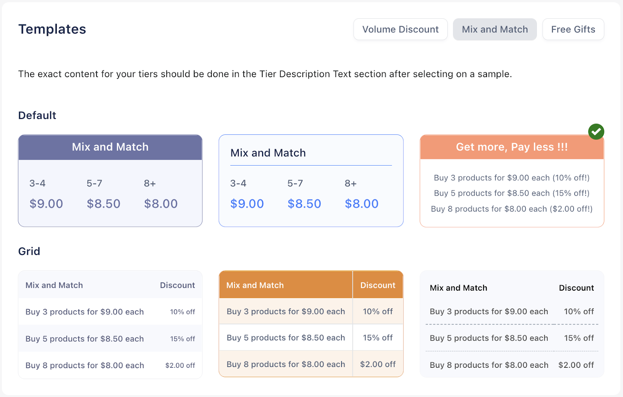Viewport: 623px width, 397px height.
Task: Click the "($2.00 off!)" line in orange-banner template
Action: 512,209
